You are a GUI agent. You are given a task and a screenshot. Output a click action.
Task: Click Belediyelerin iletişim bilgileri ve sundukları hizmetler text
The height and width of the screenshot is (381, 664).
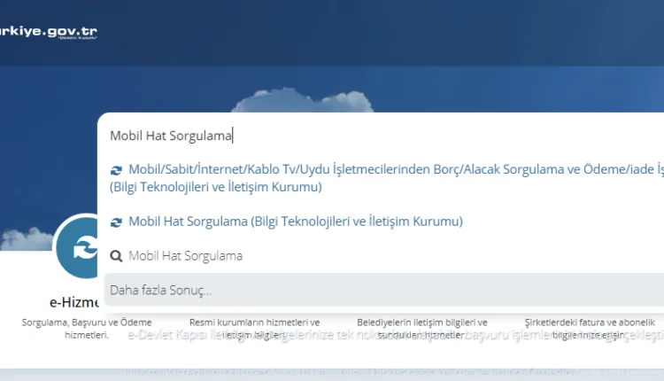[421, 329]
